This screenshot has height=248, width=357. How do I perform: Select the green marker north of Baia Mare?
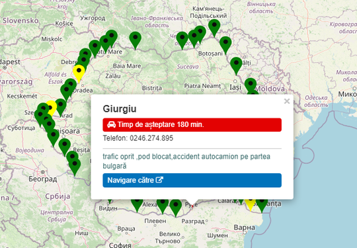point(136,40)
